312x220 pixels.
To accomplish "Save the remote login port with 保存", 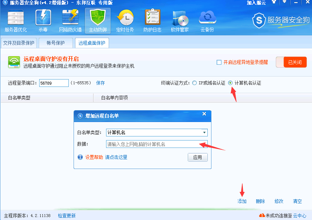I will 100,83.
